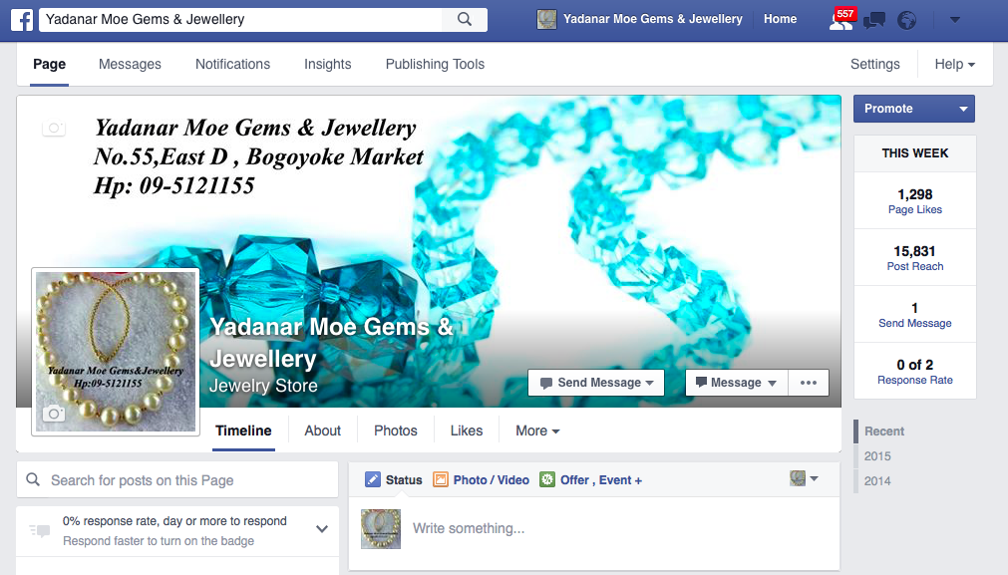Open the Send Message dropdown button
Screen dimensions: 1008x575
[x=596, y=383]
